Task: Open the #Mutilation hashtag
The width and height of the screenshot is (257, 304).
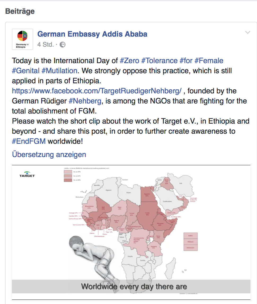Action: point(59,71)
